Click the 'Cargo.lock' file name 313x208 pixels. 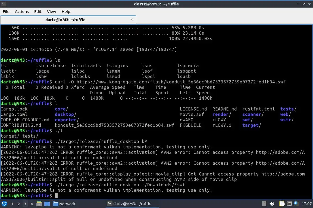coord(14,109)
